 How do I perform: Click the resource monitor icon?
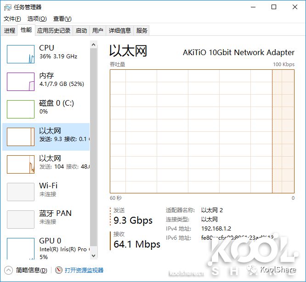(58, 270)
